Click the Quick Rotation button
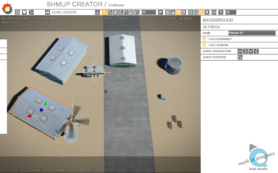278x173 pixels. point(240,57)
